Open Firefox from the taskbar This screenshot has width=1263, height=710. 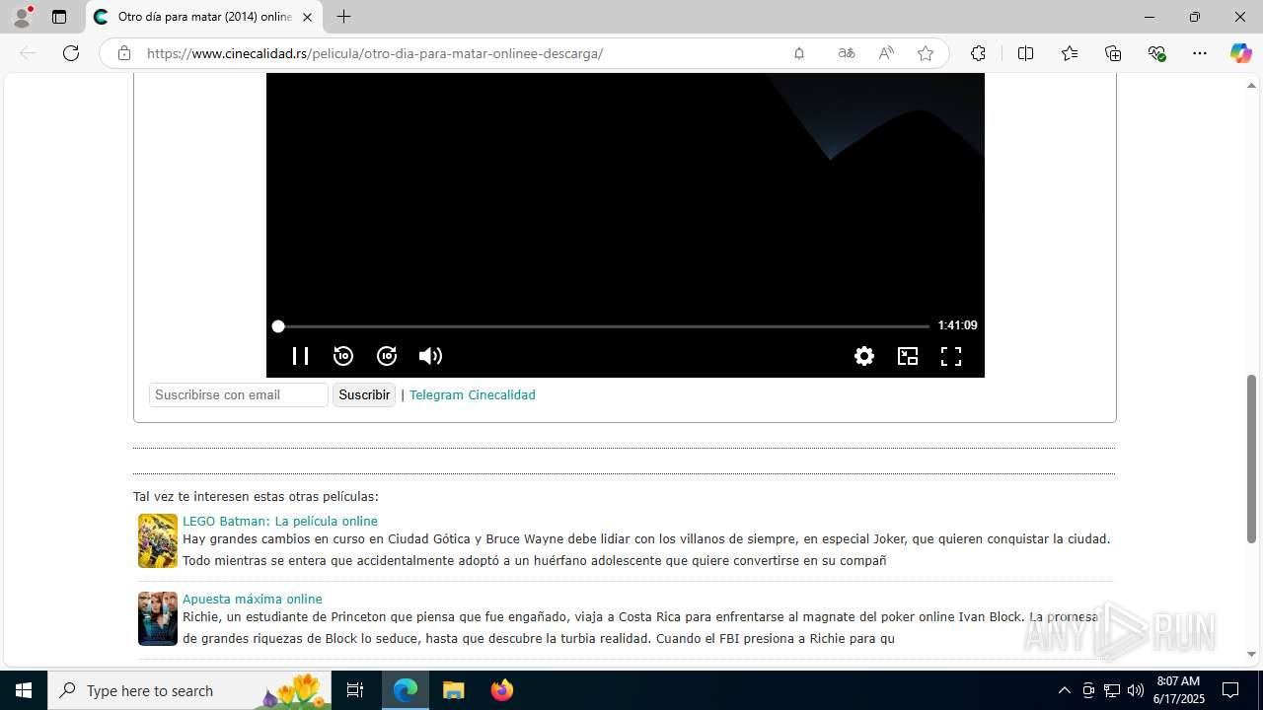501,690
